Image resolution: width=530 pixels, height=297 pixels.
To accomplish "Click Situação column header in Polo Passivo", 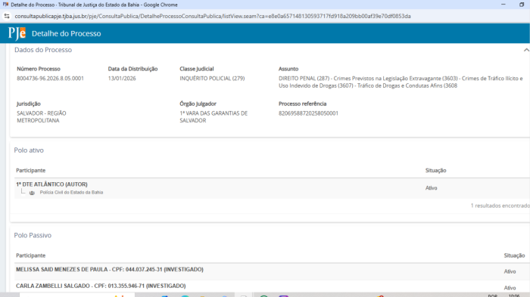I will [x=514, y=255].
